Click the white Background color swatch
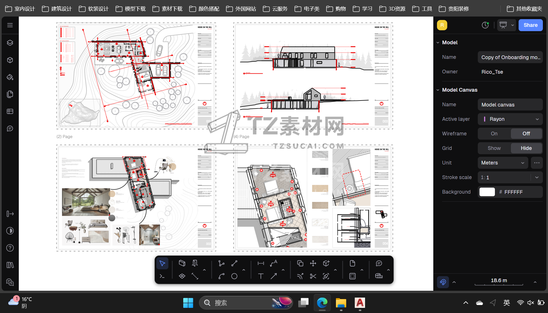548x313 pixels. coord(487,192)
